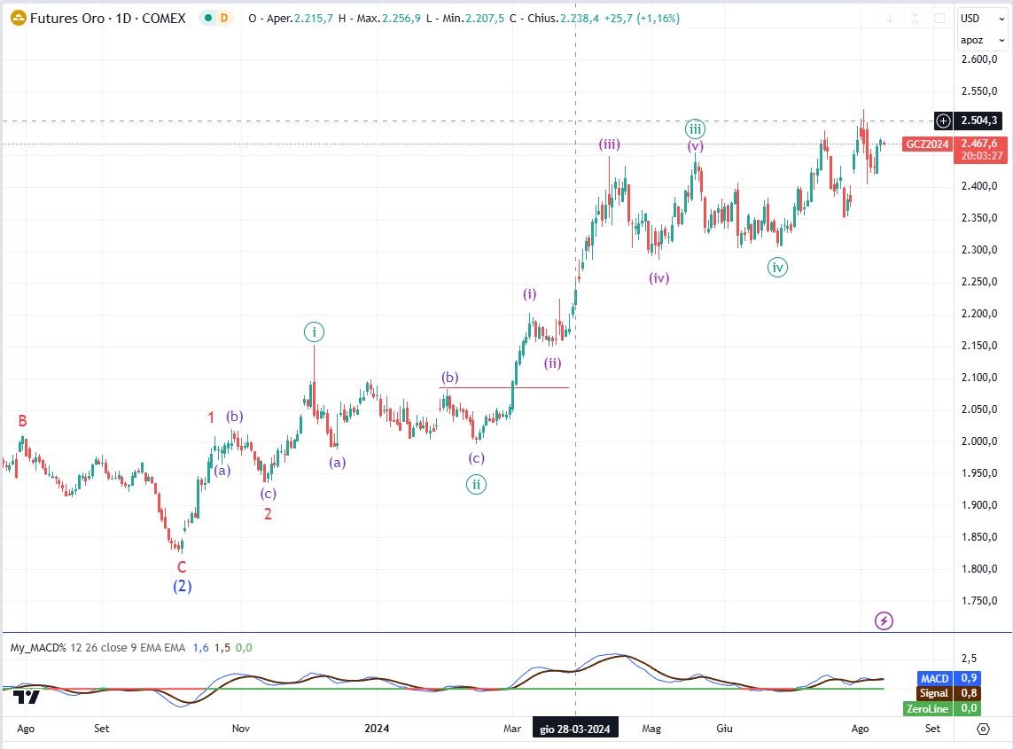Screen dimensions: 1013x749
Task: Click the green ZeroLine 0,0 scale label
Action: tap(942, 708)
